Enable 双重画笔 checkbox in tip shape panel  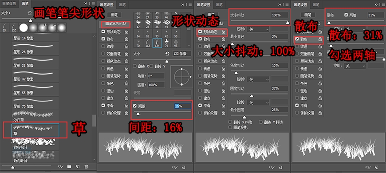click(x=103, y=54)
